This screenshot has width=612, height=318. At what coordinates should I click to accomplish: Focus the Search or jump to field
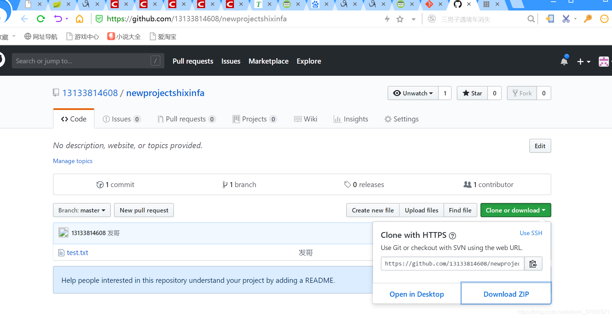click(x=88, y=61)
